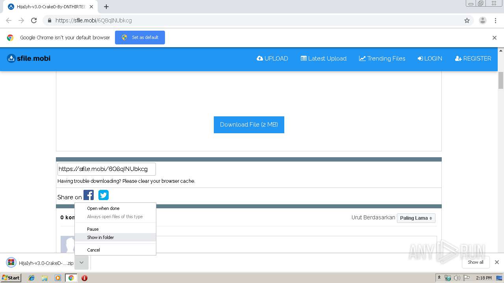Click the sfile.mobi logo
The height and width of the screenshot is (283, 504).
29,58
